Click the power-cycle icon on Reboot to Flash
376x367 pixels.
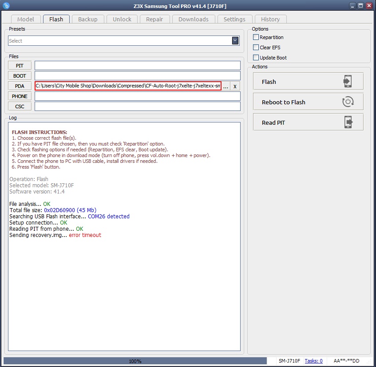(348, 102)
